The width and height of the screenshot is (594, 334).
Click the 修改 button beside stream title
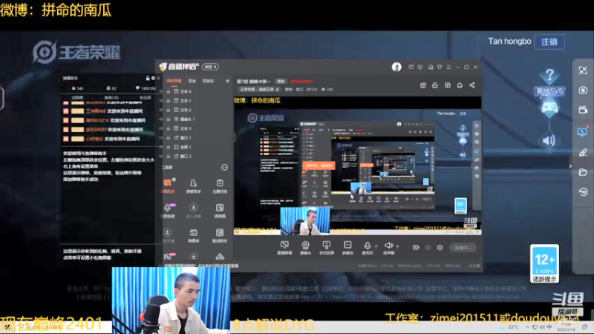(x=281, y=82)
